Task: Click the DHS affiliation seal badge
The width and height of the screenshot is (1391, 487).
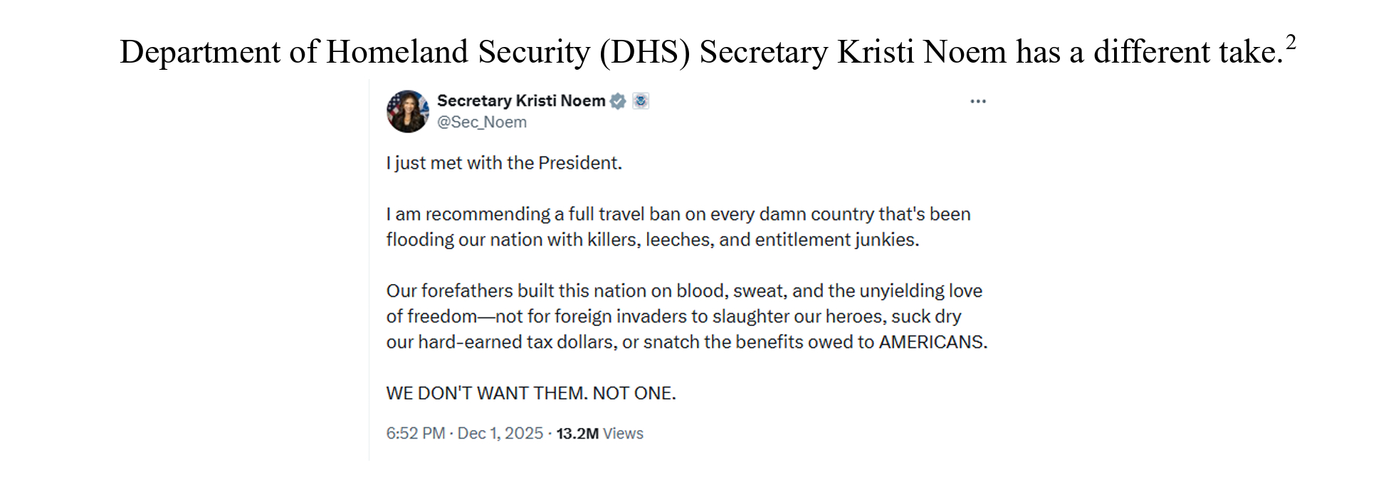Action: tap(641, 101)
